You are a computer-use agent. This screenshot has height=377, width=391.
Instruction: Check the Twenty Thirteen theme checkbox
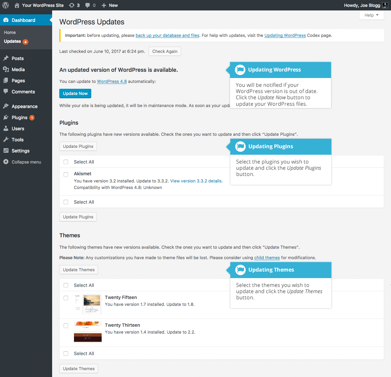click(66, 326)
